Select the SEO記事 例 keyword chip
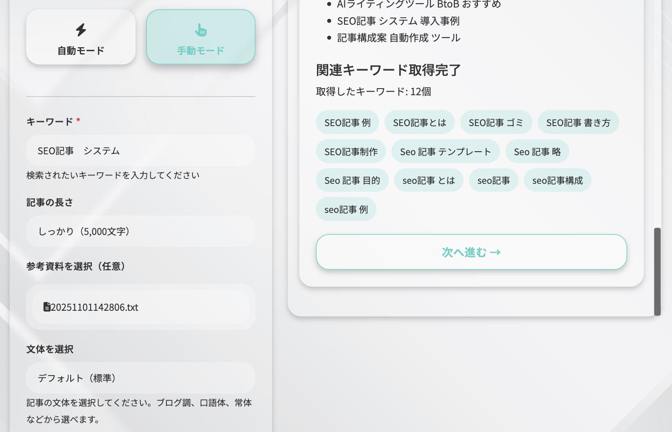This screenshot has height=432, width=672. 347,122
